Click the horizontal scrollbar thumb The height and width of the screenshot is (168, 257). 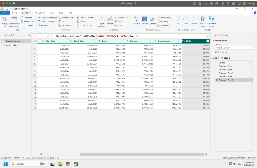(142, 154)
